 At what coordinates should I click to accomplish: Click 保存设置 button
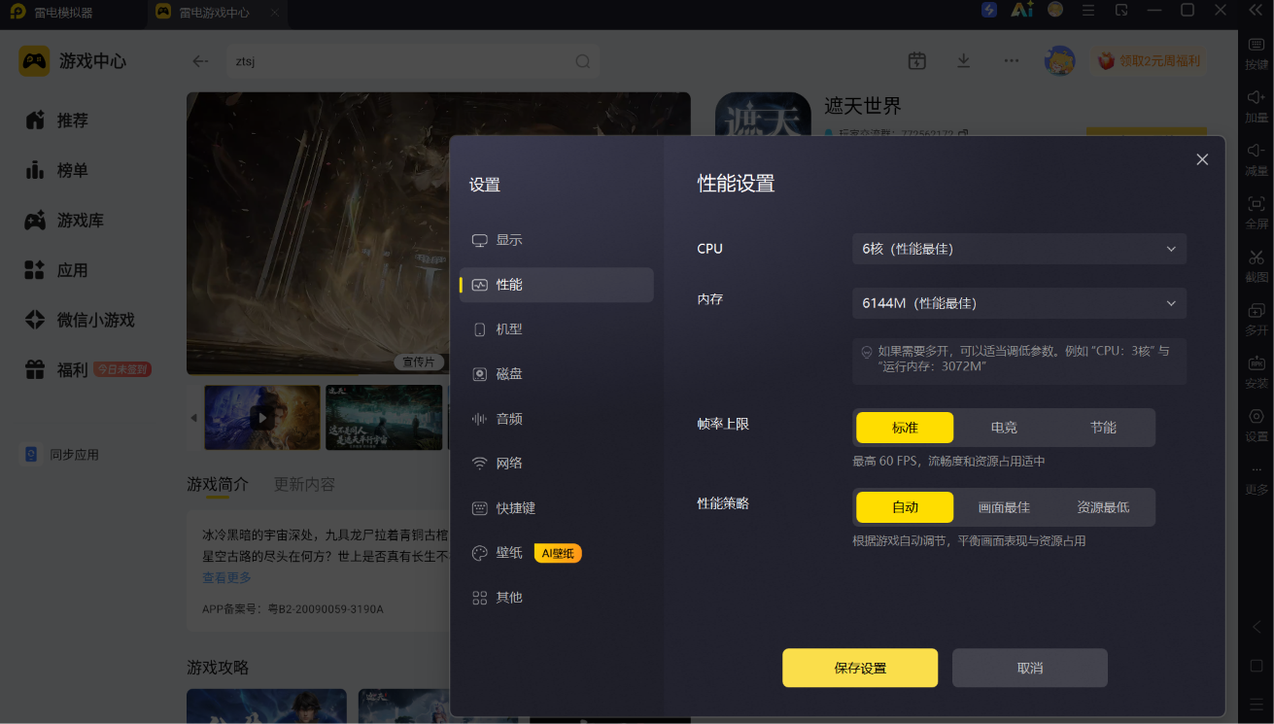860,668
